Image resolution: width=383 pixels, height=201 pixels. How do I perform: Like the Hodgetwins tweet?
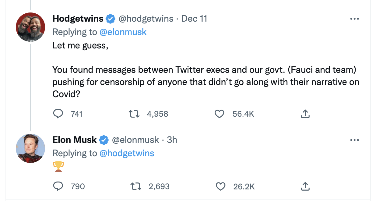(219, 114)
